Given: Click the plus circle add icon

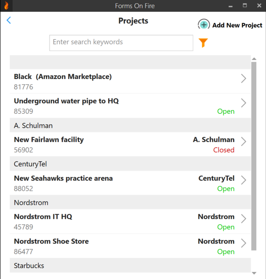Looking at the screenshot, I should tap(204, 25).
